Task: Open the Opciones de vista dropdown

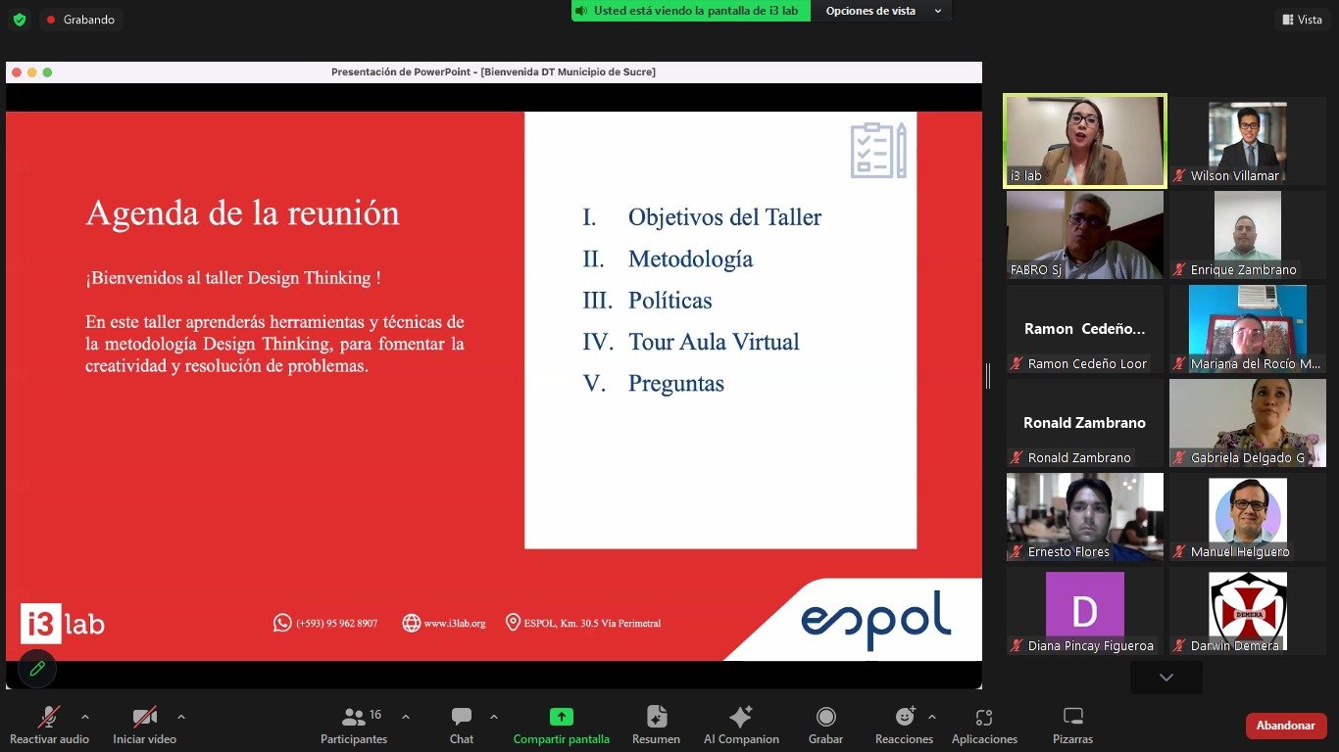Action: 883,11
